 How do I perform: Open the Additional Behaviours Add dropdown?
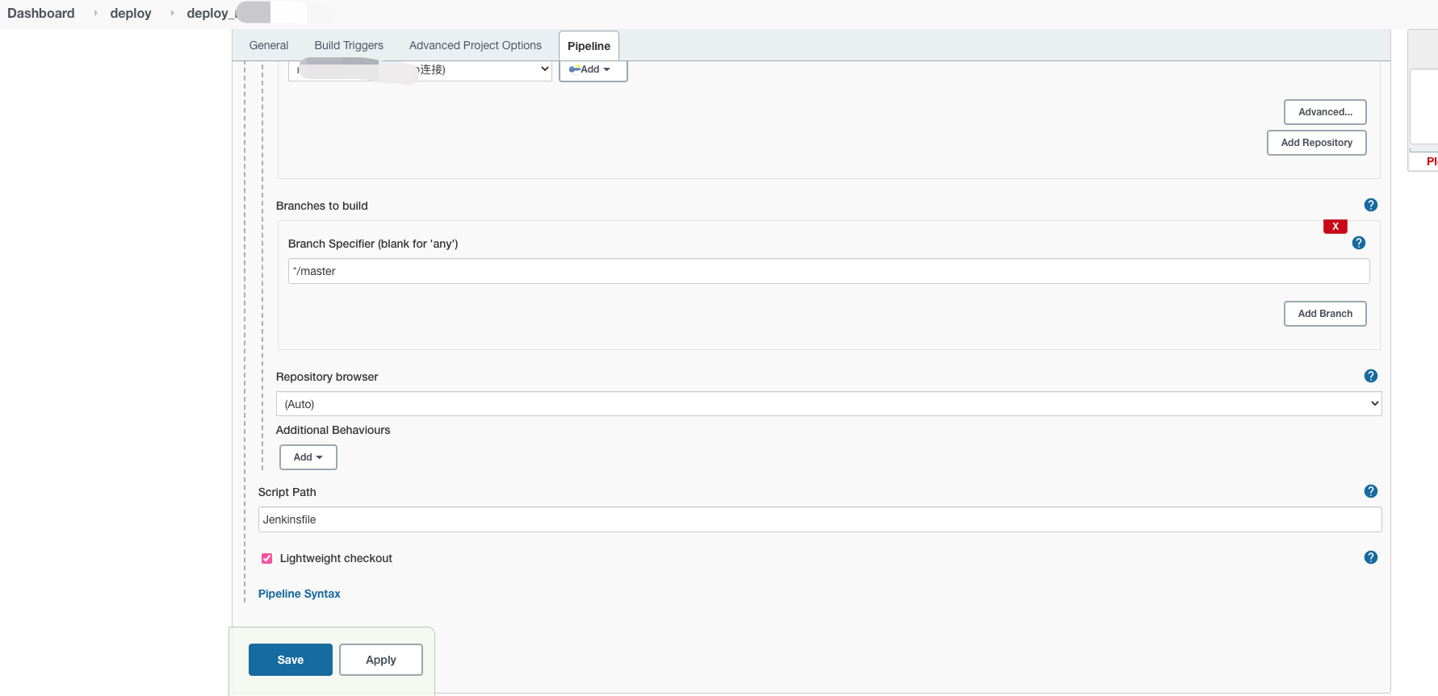coord(308,457)
